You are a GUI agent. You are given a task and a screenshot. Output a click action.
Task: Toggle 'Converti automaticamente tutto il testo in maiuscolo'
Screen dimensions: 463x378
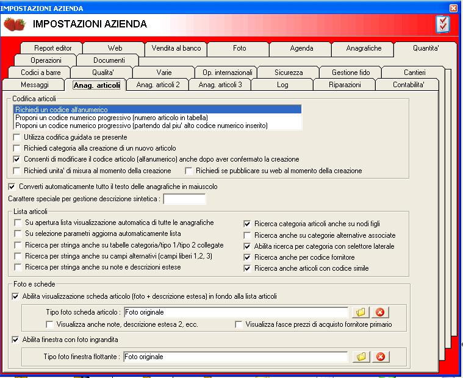[12, 187]
